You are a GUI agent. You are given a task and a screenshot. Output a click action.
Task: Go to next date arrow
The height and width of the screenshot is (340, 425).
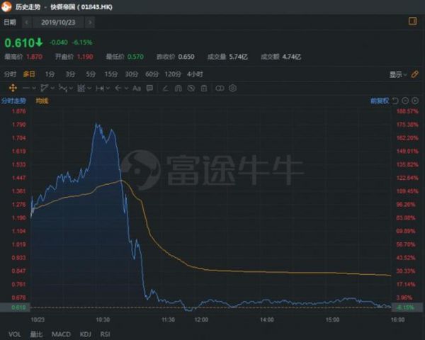pyautogui.click(x=90, y=23)
